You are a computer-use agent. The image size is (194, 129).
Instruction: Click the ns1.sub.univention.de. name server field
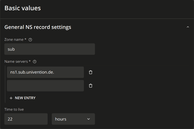45,72
